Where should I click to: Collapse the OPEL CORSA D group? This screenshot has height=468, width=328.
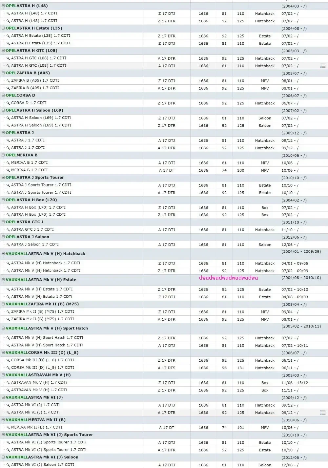coord(3,96)
